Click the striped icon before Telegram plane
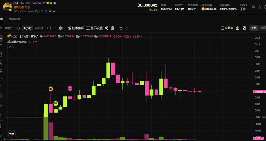The image size is (266, 141). [x=50, y=11]
